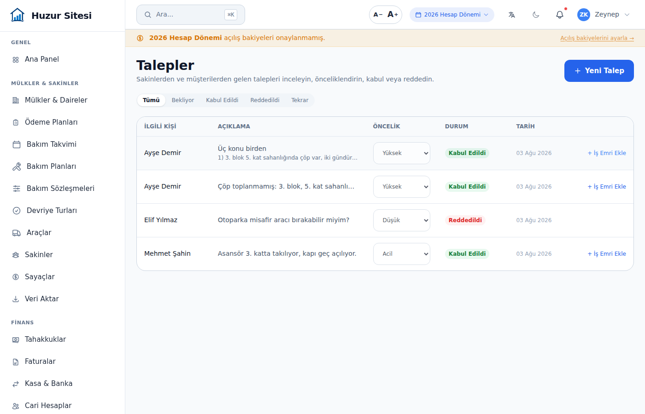Screen dimensions: 645x414
Task: Open Ana Panel in the sidebar
Action: (62, 59)
